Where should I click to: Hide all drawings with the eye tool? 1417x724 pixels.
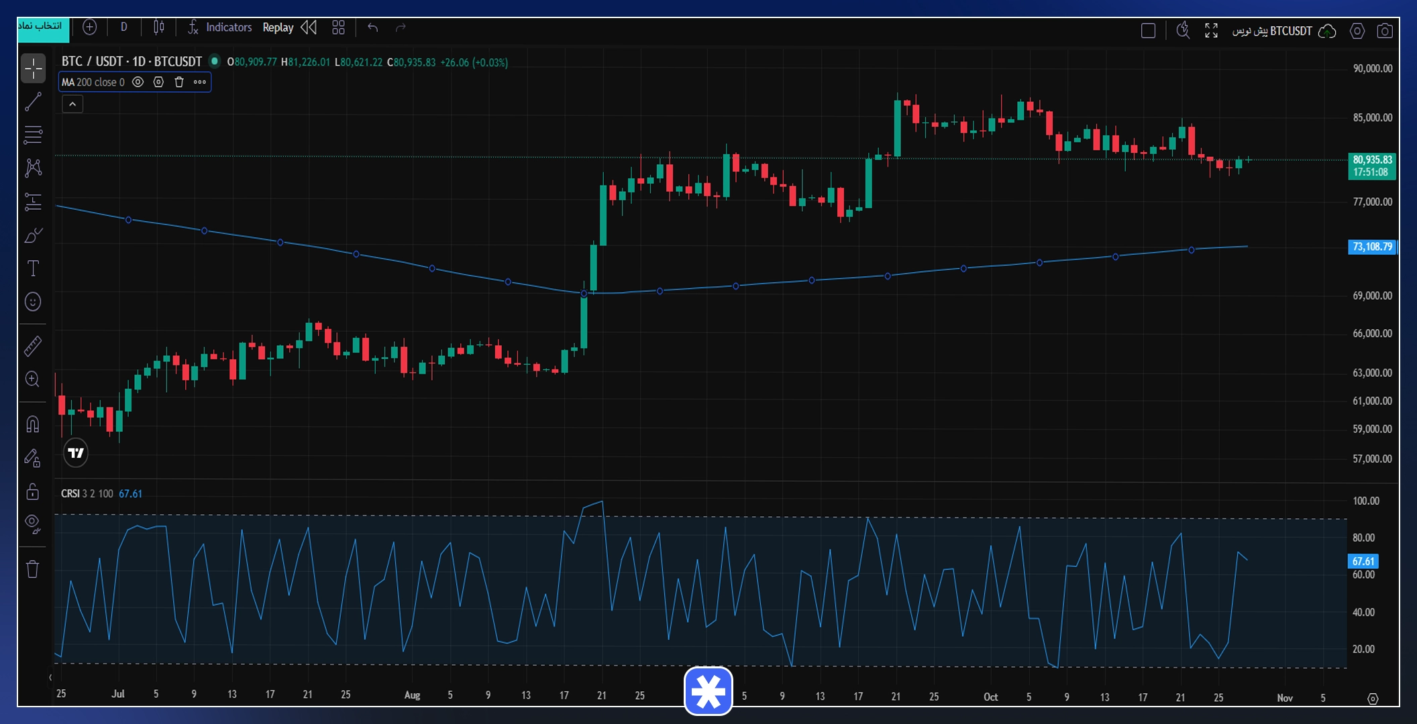point(33,524)
